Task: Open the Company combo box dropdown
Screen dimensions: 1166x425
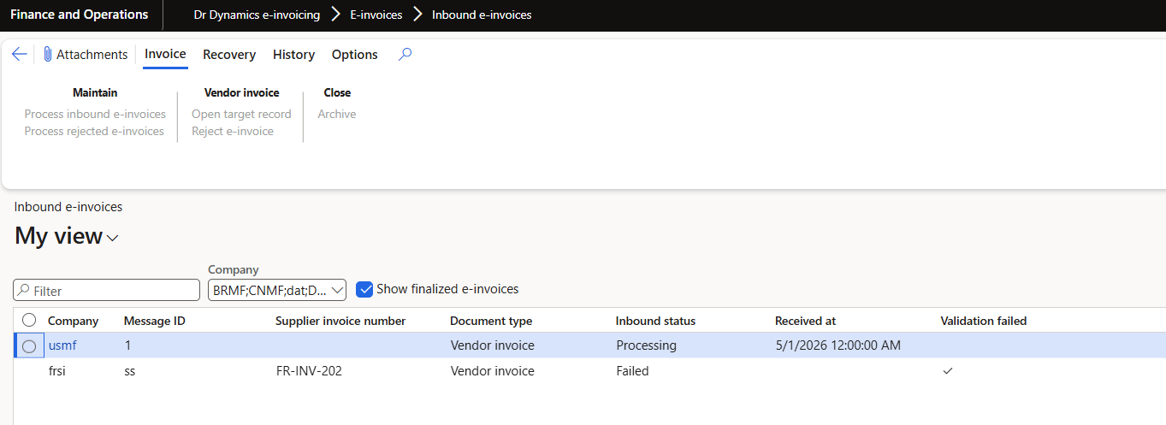Action: (337, 291)
